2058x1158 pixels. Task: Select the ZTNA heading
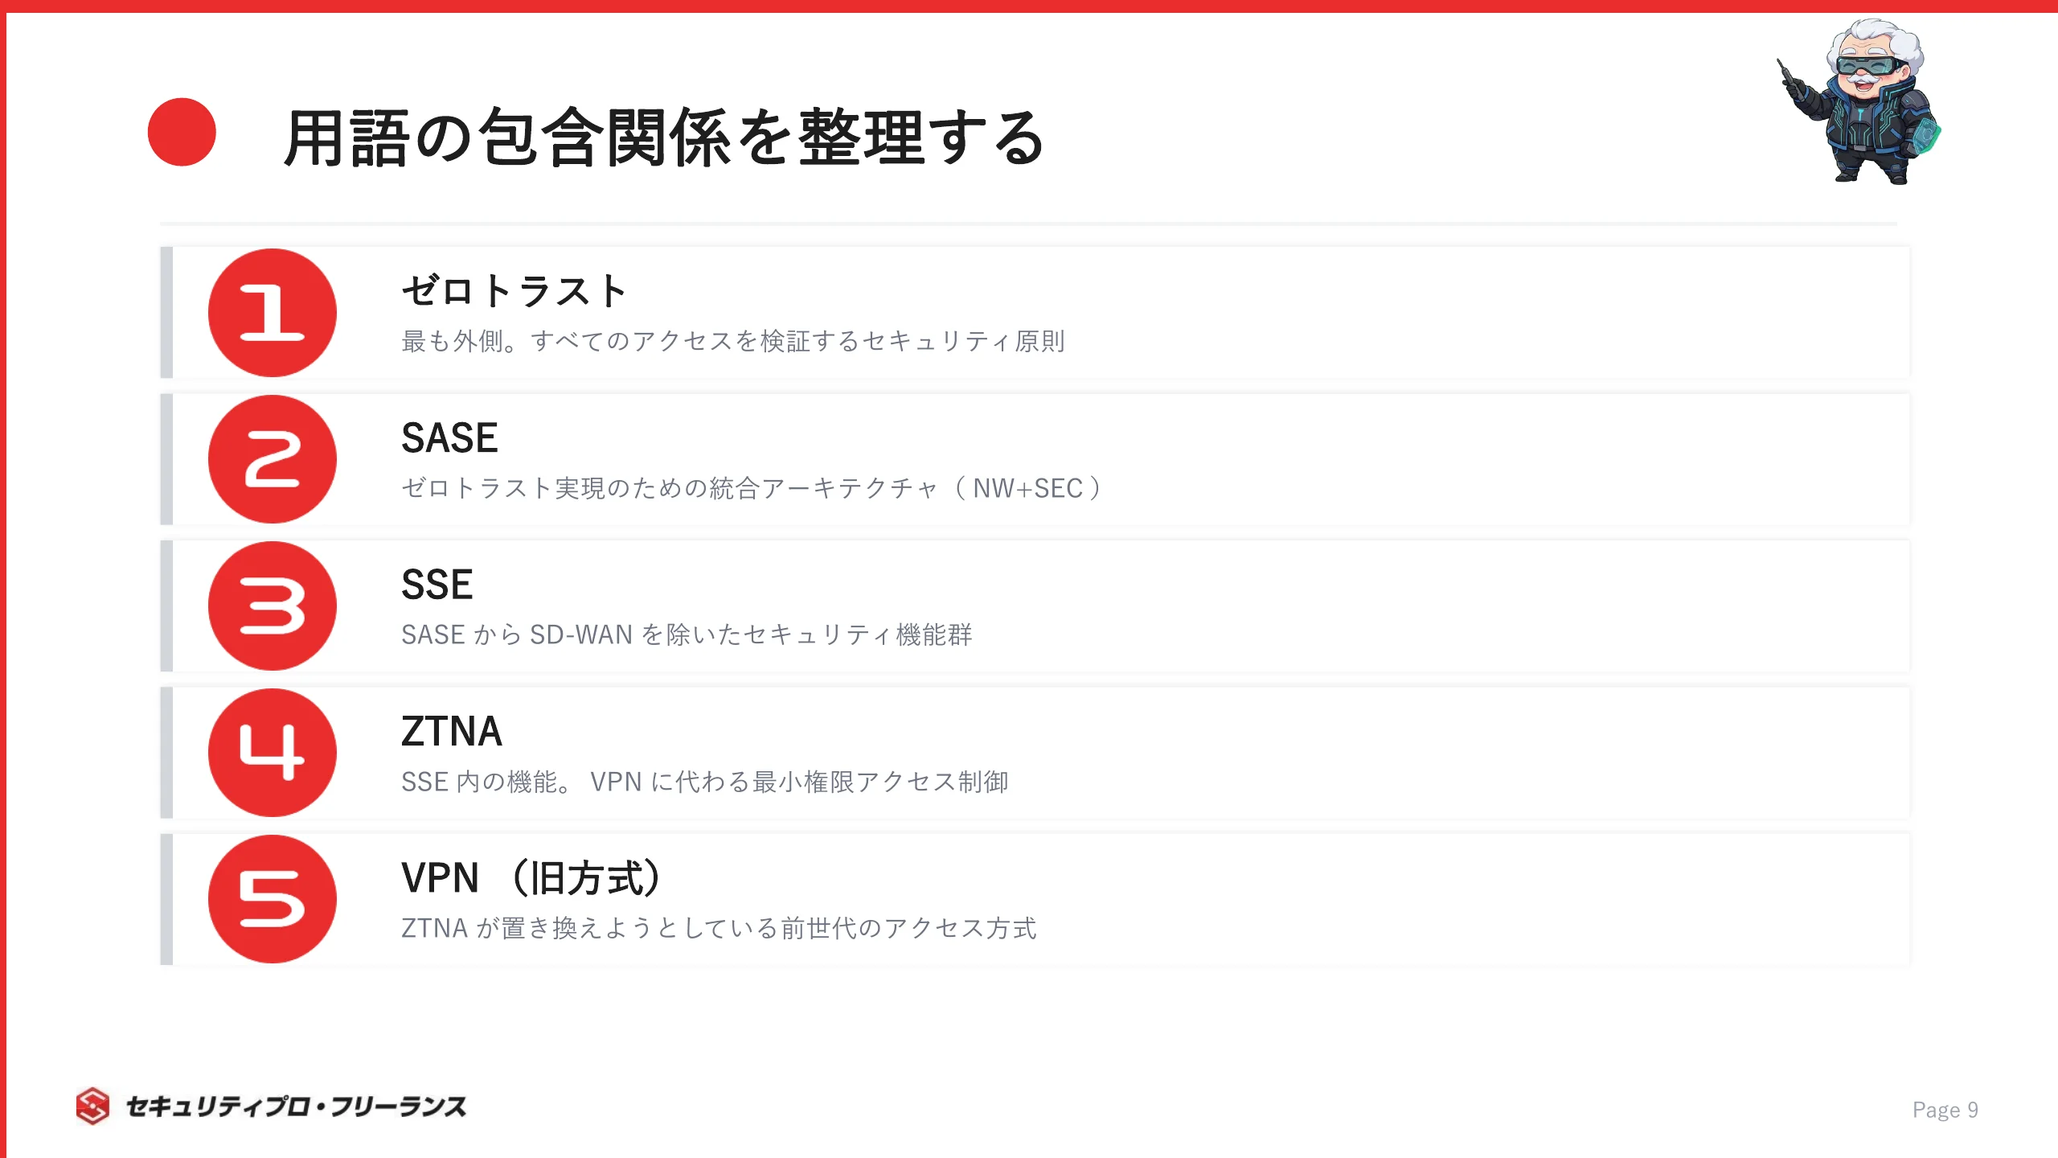[x=451, y=732]
